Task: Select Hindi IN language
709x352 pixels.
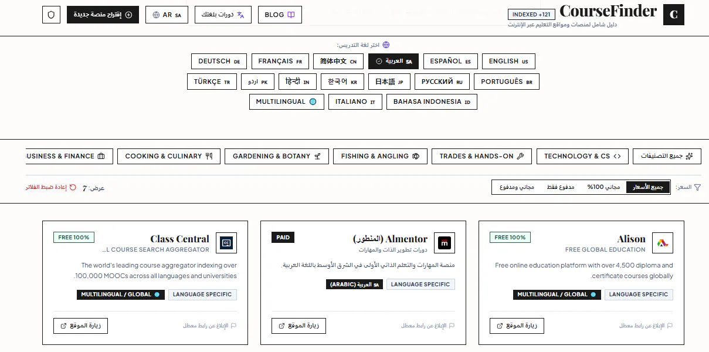Action: click(298, 82)
